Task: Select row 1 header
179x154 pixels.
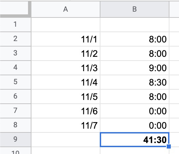Action: pyautogui.click(x=15, y=24)
